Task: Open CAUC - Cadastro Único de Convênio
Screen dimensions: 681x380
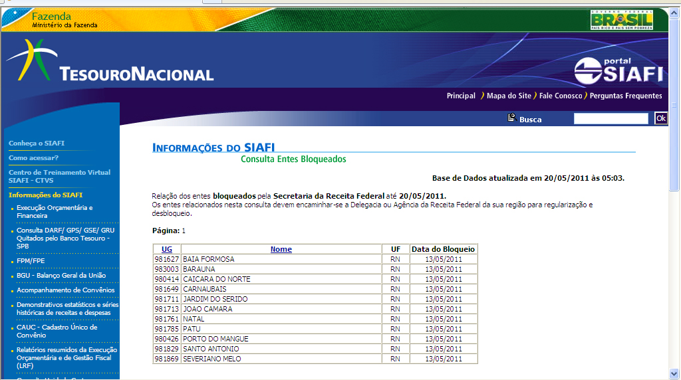Action: point(57,332)
